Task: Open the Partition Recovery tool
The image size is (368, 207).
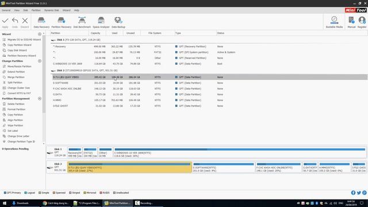Action: pyautogui.click(x=62, y=22)
